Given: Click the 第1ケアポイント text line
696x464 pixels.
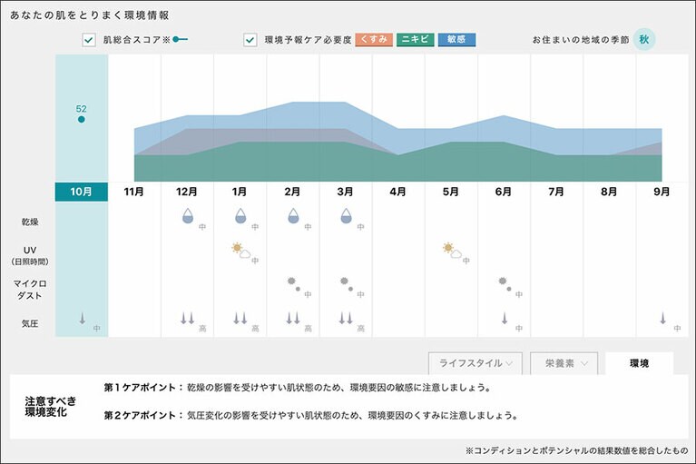Looking at the screenshot, I should click(298, 388).
